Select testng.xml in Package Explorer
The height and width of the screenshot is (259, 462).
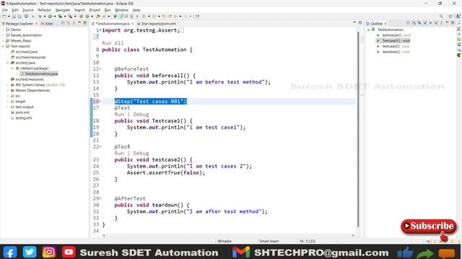click(x=24, y=118)
